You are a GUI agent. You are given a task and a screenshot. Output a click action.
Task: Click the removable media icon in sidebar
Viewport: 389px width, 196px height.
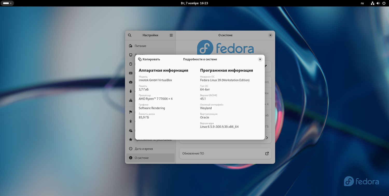pos(131,91)
